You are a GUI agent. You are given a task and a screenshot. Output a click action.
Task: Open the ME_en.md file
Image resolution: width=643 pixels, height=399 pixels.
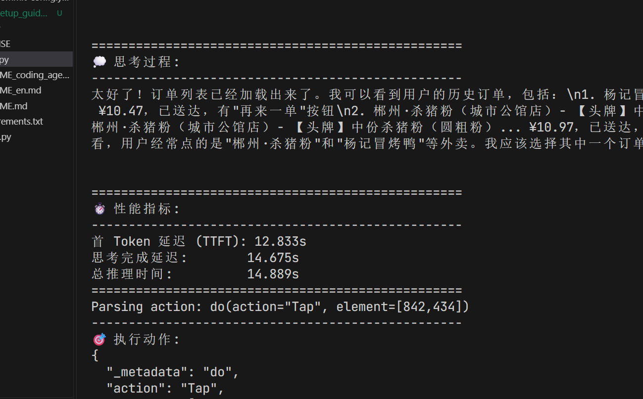click(21, 90)
